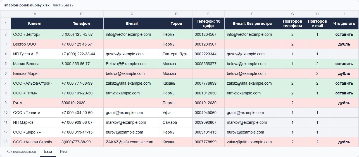
Task: Click «оставить» in the ООО «Ритм» row
Action: pos(344,93)
